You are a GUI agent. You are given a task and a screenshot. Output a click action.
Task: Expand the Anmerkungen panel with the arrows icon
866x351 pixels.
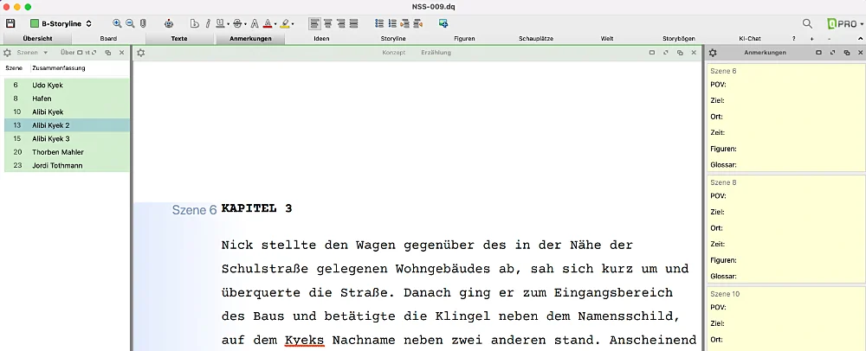point(832,53)
